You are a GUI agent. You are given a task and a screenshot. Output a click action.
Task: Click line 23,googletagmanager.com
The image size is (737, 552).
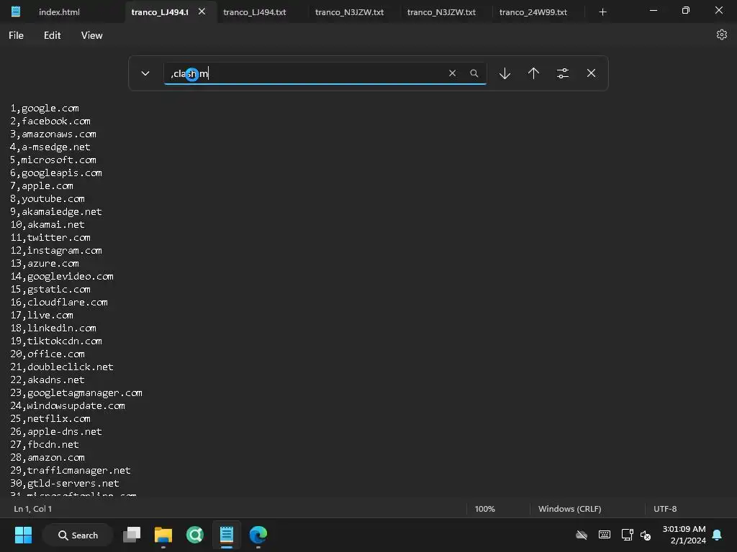[x=76, y=393]
